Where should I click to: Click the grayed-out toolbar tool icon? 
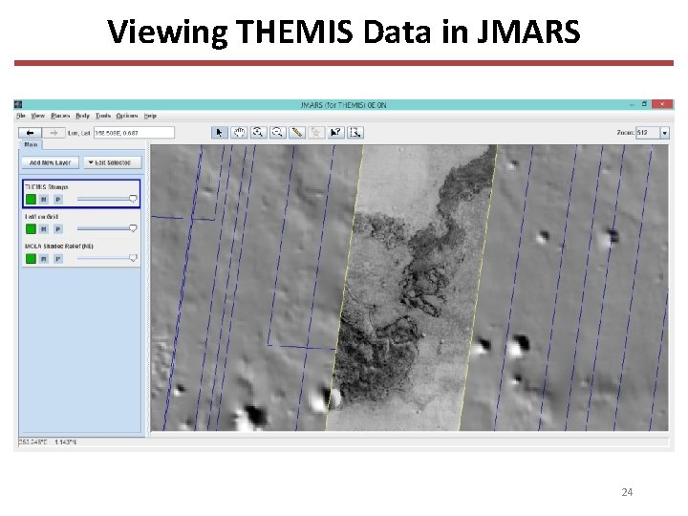(316, 133)
